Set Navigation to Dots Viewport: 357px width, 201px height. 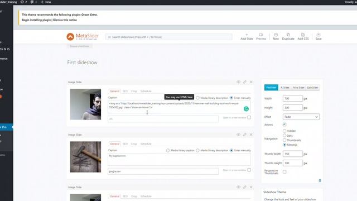[x=284, y=136]
